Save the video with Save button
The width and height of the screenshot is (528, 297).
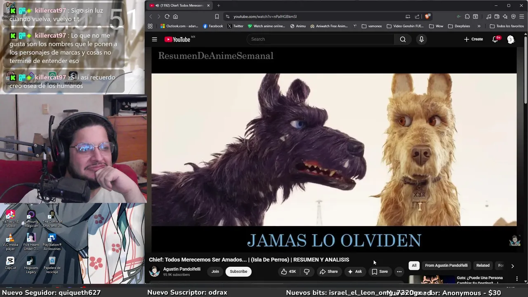tap(379, 271)
